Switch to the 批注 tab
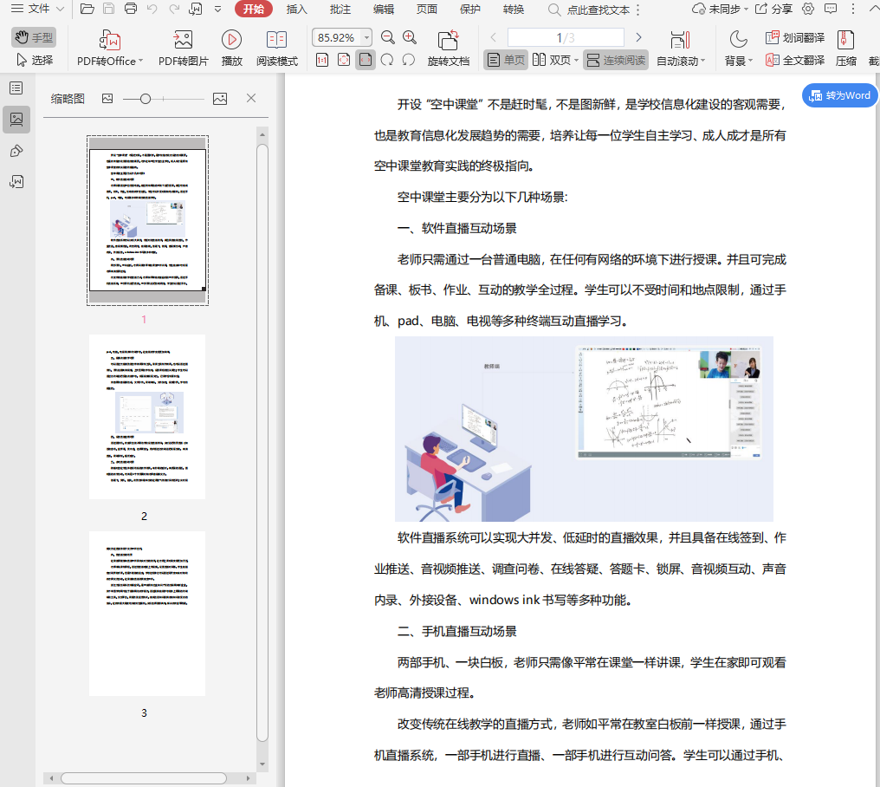Viewport: 880px width, 787px height. (340, 9)
